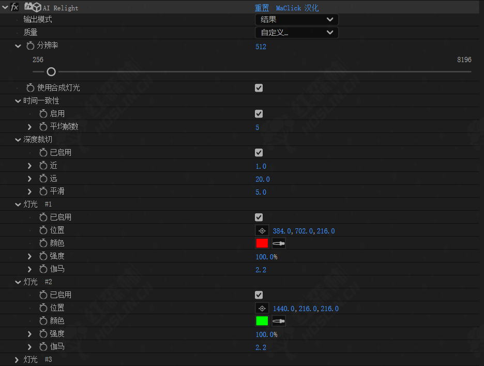Open red color swatch of 灯光 #1
This screenshot has width=484, height=366.
262,243
